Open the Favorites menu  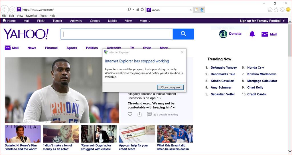(31, 16)
